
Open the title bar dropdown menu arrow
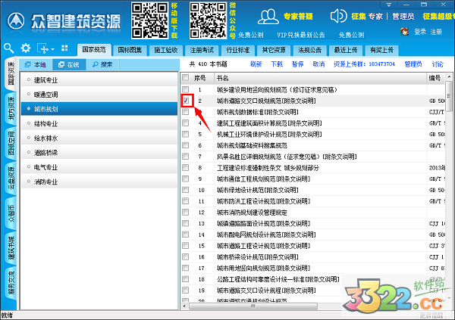389,5
